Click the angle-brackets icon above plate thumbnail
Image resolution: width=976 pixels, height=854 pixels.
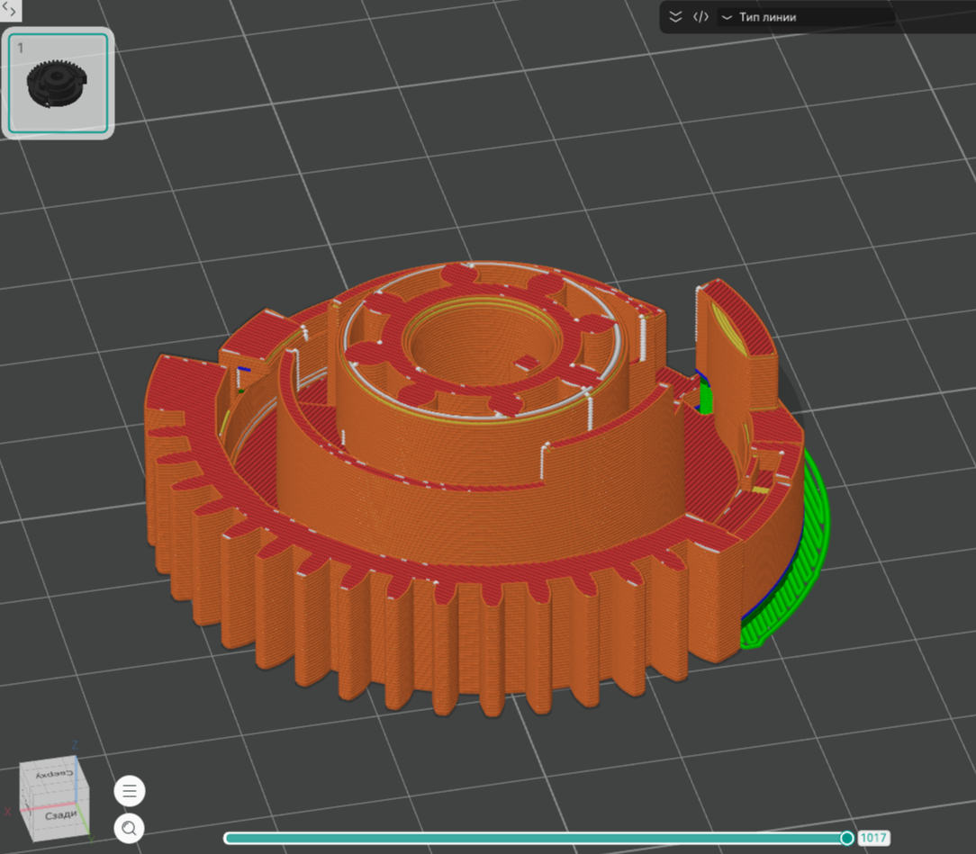point(9,9)
